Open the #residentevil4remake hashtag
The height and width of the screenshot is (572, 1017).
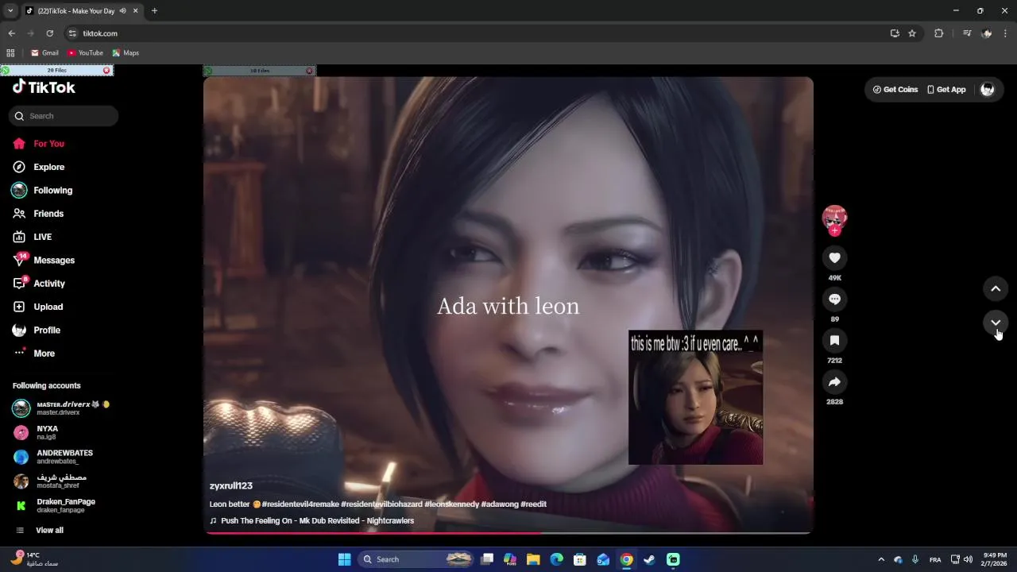(300, 504)
